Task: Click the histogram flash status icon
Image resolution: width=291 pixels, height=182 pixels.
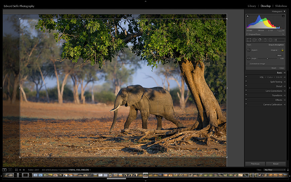Action: point(283,34)
